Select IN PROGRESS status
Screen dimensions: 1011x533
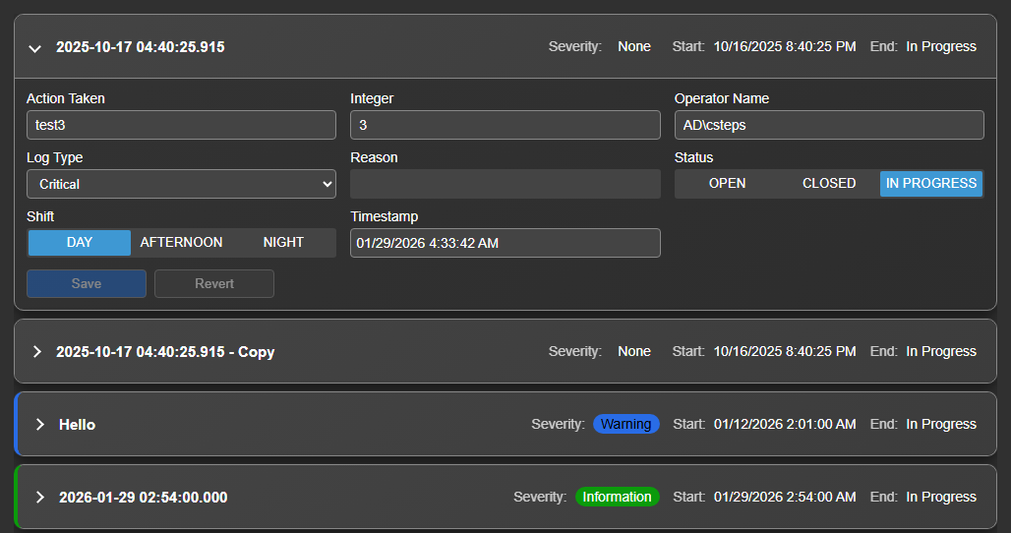point(931,184)
